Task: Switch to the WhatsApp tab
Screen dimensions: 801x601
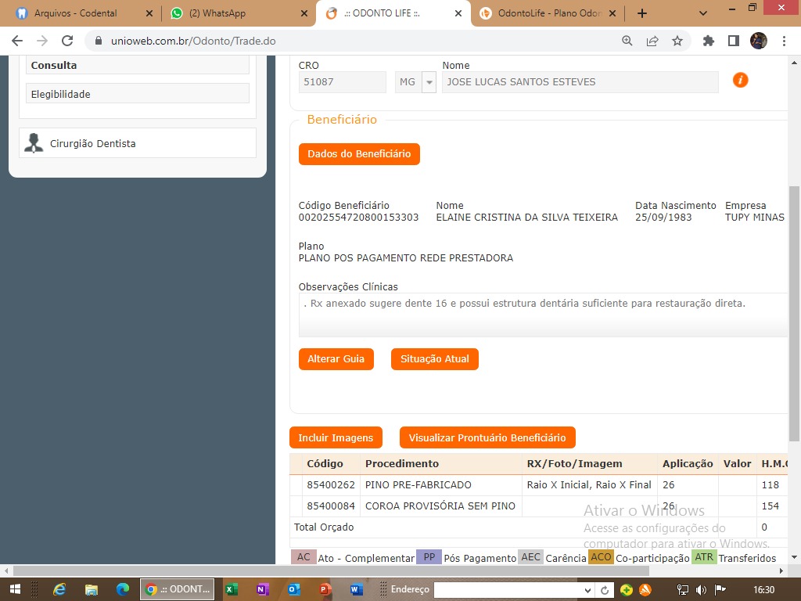Action: [x=239, y=13]
